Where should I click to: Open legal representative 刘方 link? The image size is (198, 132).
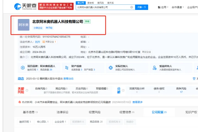pos(37,42)
